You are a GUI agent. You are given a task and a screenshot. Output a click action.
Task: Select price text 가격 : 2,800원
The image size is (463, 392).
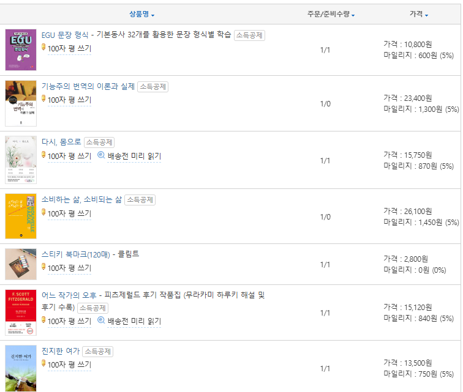(405, 259)
